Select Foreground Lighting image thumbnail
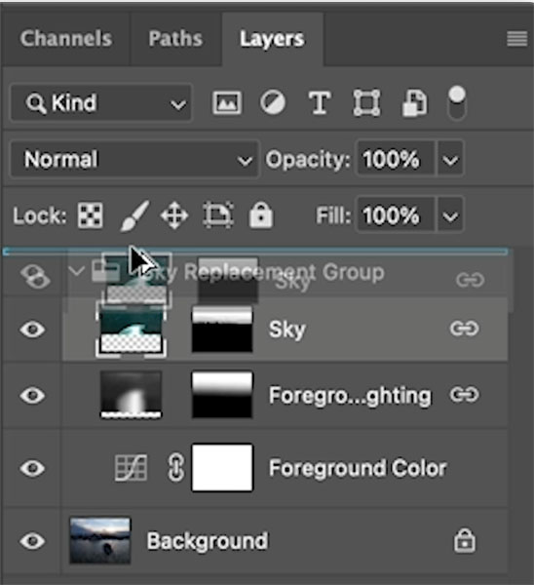 131,395
